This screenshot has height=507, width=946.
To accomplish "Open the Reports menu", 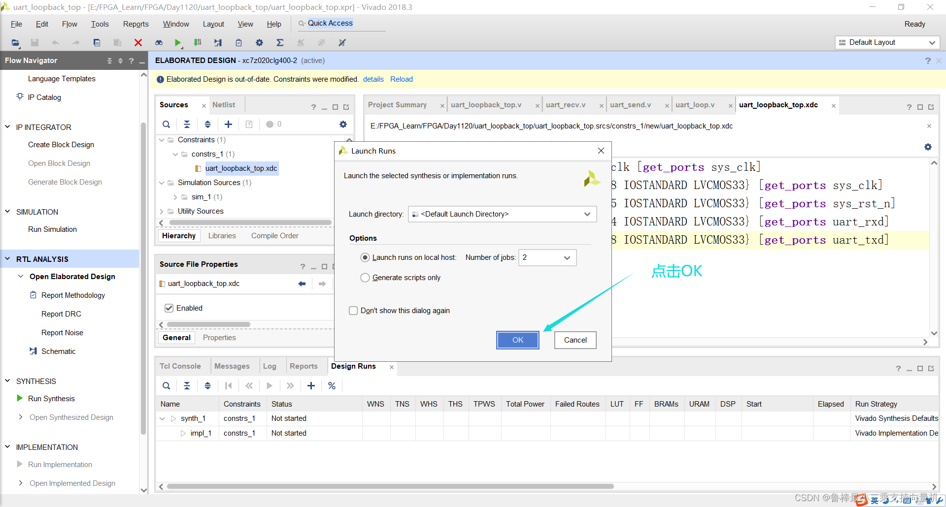I will pos(136,24).
